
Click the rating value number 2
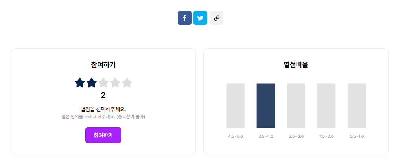pyautogui.click(x=103, y=95)
